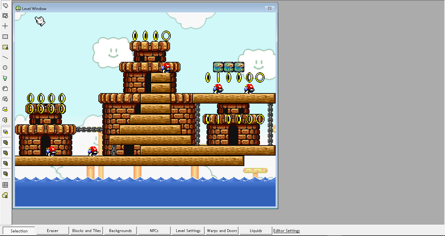Select the yellow rectangle tool marked A

tap(5, 47)
